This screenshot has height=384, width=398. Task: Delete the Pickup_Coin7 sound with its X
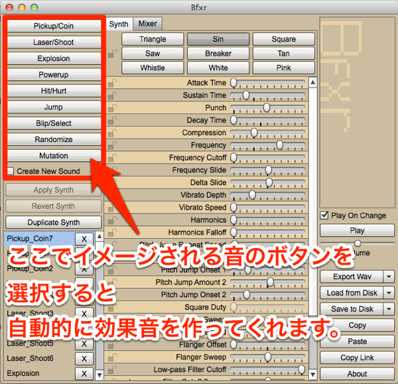[x=84, y=239]
